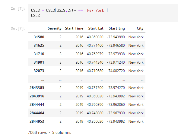The width and height of the screenshot is (178, 139).
Task: Click latitude value 40.760390
Action: 95,105
